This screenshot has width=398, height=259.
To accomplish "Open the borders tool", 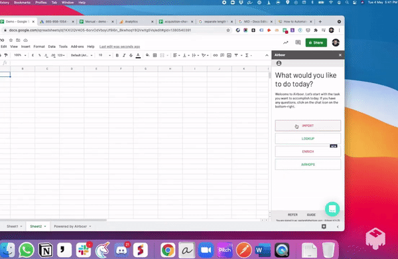I will click(x=155, y=55).
